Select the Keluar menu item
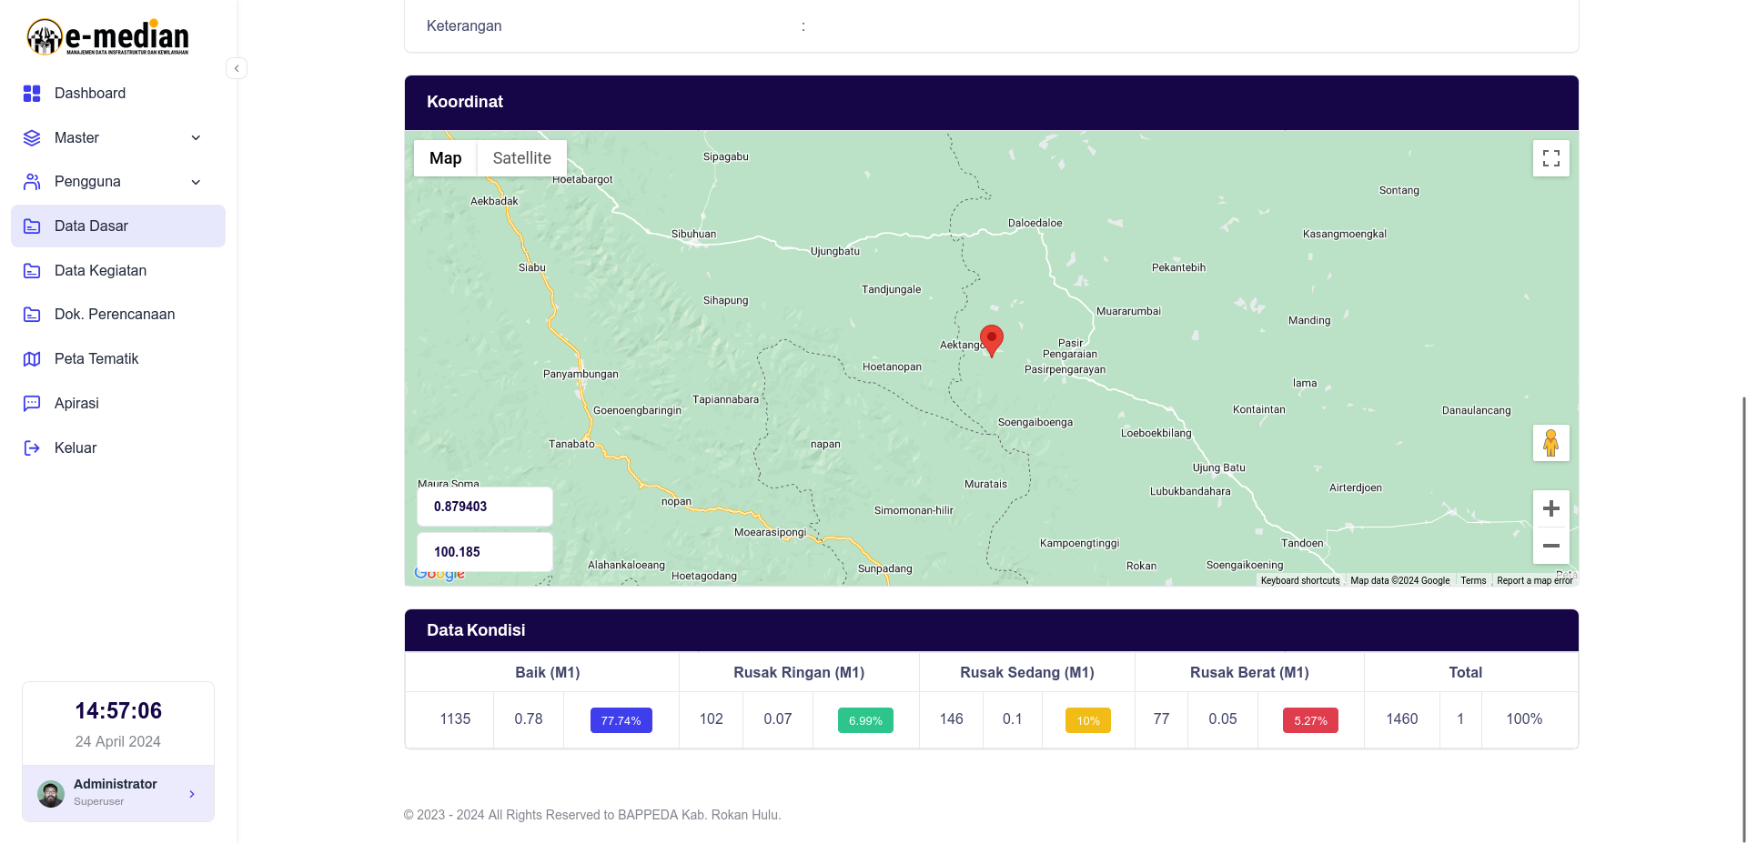This screenshot has width=1747, height=844. point(118,448)
